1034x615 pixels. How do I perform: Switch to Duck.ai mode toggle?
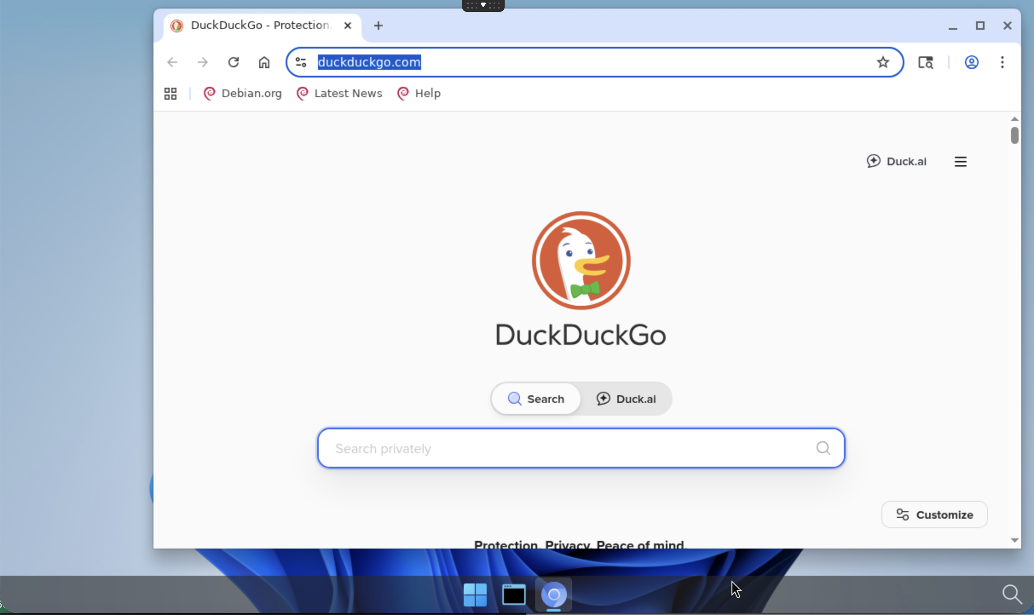pos(626,399)
